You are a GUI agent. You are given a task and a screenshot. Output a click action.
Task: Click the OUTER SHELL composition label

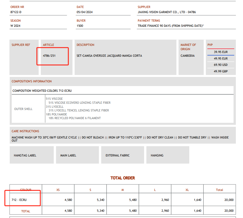[x=23, y=109]
